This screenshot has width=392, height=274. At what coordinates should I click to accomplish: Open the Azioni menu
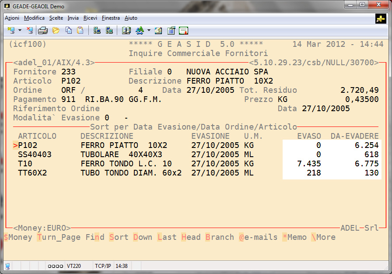click(x=12, y=18)
